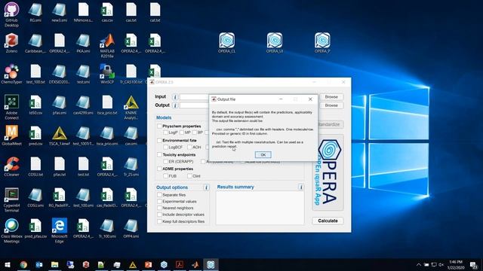The width and height of the screenshot is (483, 271).
Task: Click inside the Results summary text area
Action: point(260,208)
